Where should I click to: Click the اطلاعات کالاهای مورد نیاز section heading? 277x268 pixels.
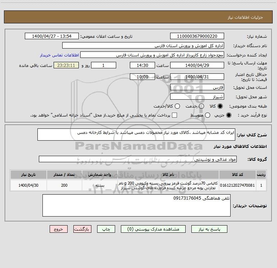[x=240, y=146]
